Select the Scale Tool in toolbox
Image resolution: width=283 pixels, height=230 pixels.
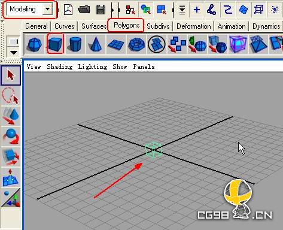click(x=11, y=157)
